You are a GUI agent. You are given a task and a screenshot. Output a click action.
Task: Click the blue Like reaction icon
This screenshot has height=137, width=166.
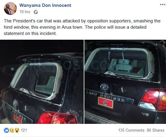click(x=7, y=130)
